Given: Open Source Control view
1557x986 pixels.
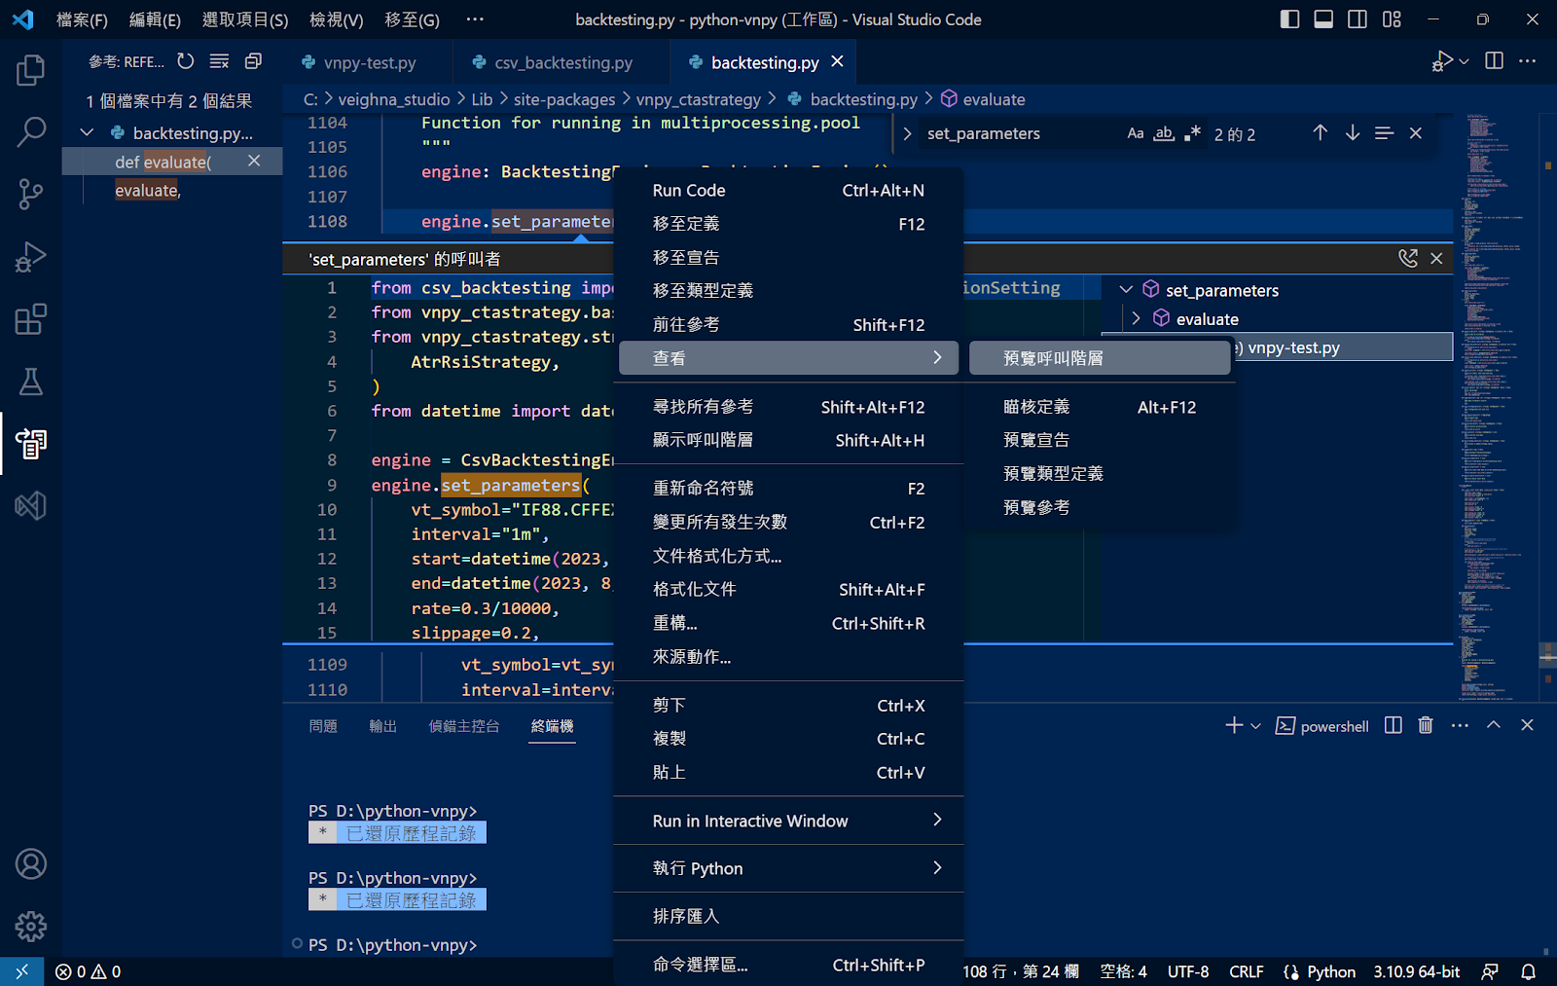Looking at the screenshot, I should point(30,195).
